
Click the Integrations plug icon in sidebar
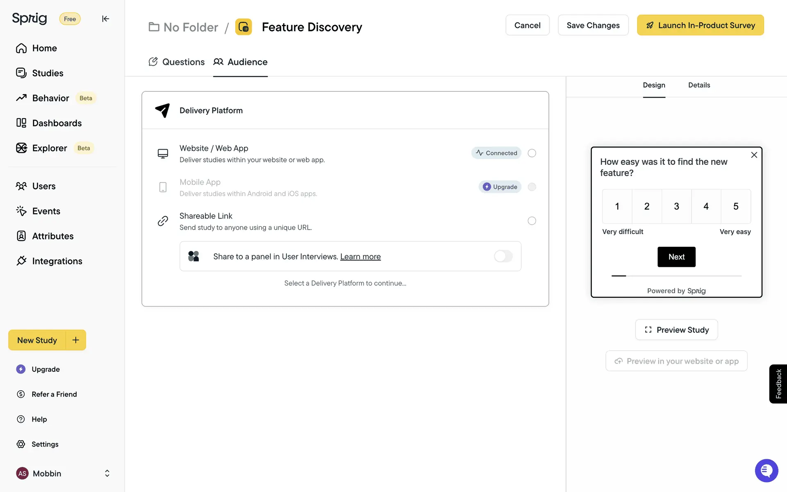pyautogui.click(x=21, y=261)
